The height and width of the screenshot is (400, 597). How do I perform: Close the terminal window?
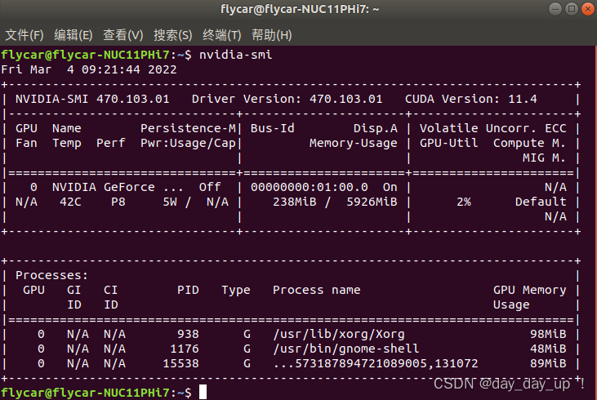point(588,9)
